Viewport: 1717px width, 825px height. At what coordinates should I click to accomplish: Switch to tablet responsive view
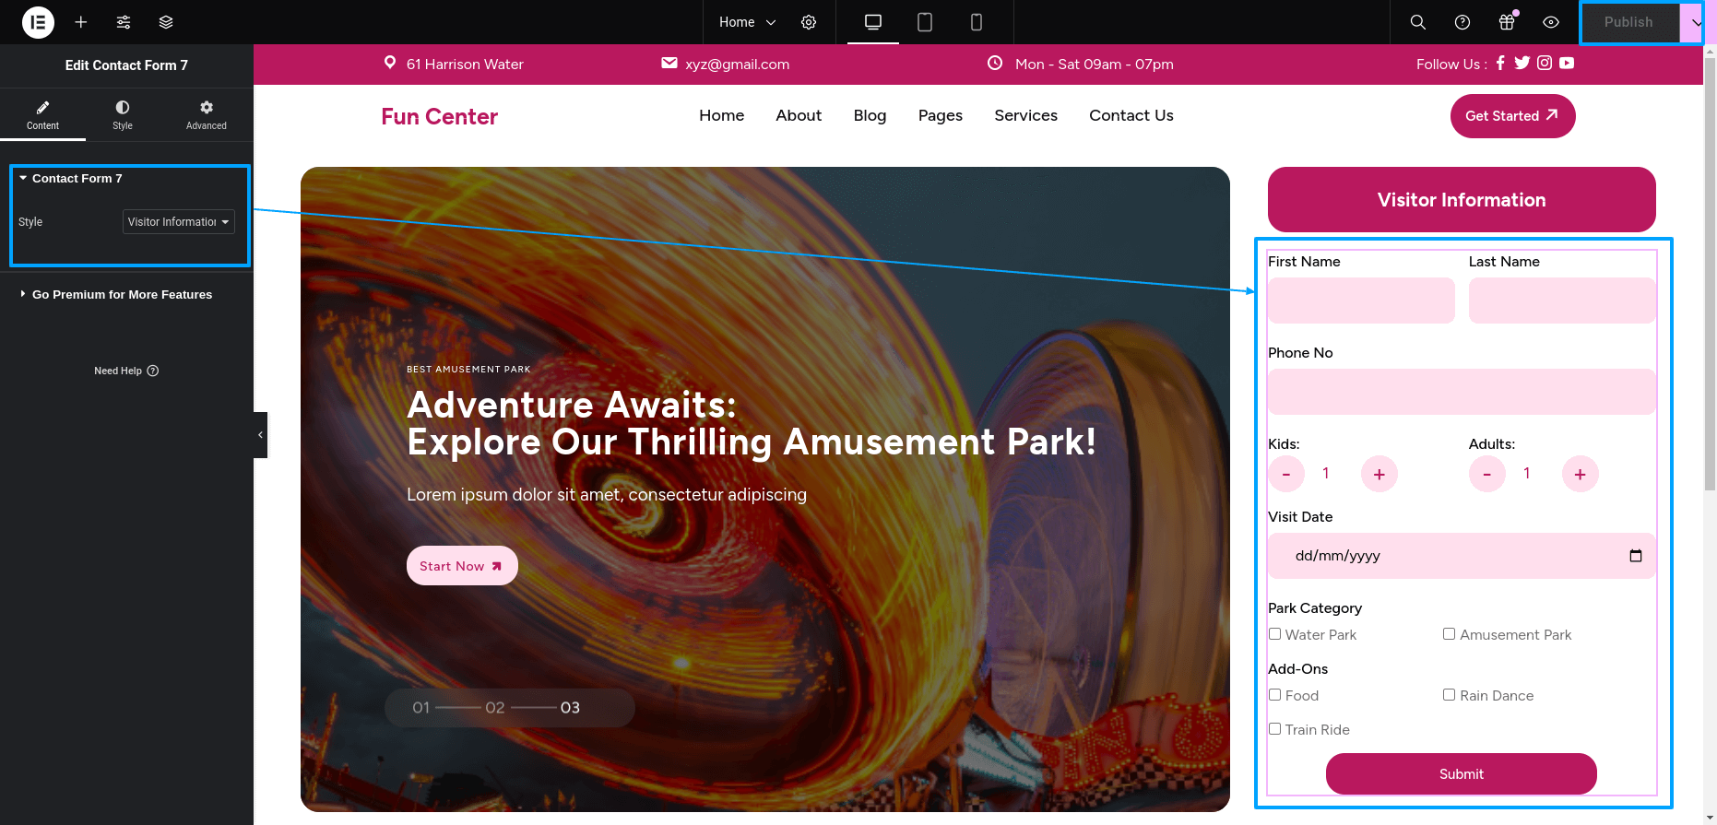point(924,22)
